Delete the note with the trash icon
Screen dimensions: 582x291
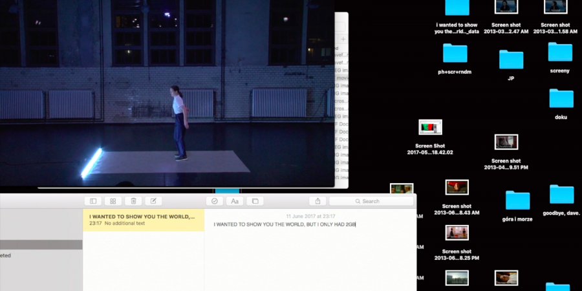pos(133,201)
